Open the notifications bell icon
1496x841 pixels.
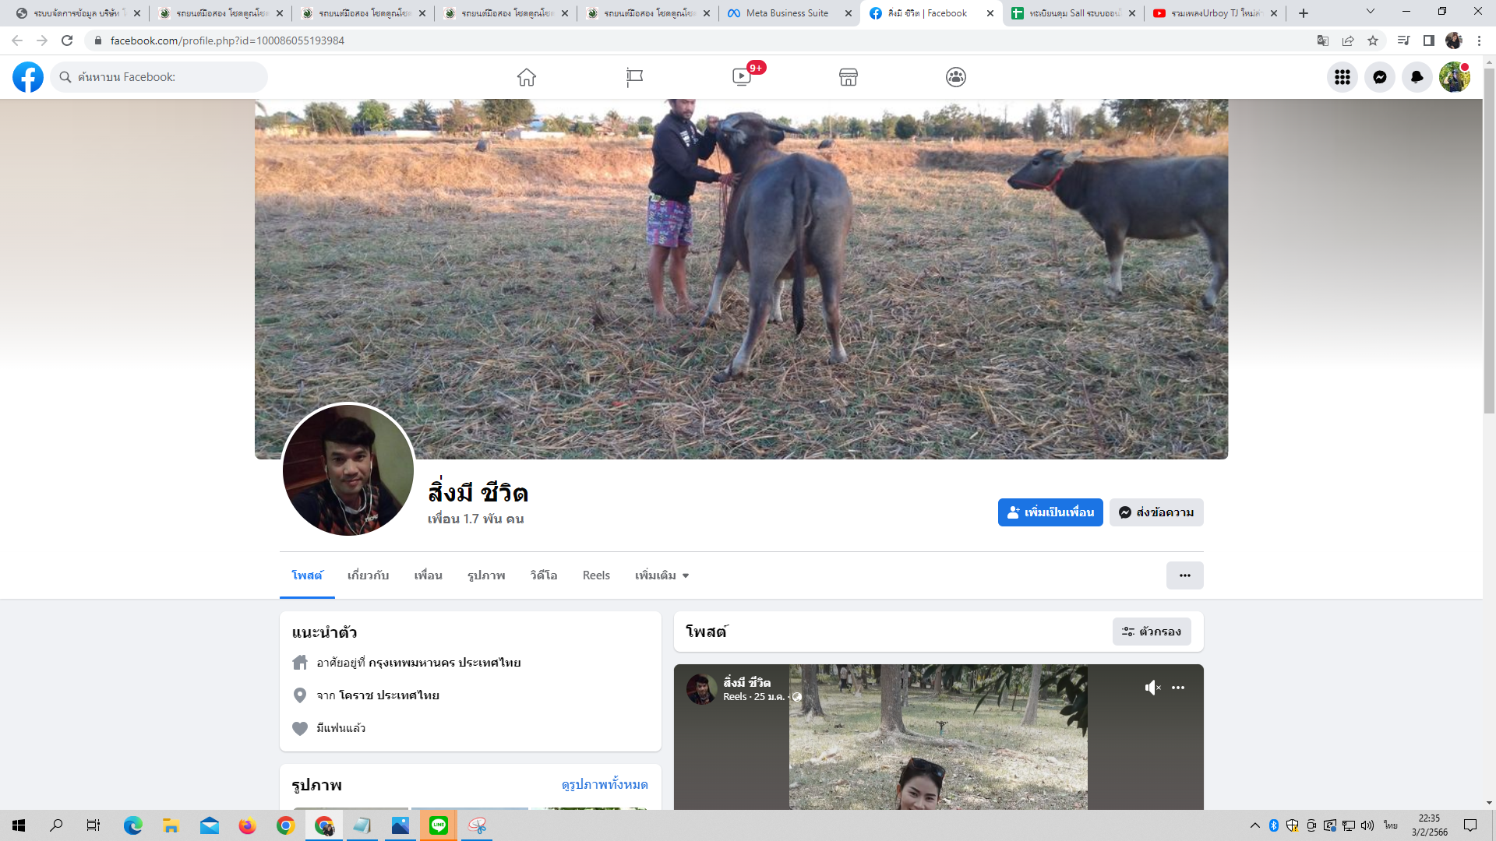pos(1417,77)
